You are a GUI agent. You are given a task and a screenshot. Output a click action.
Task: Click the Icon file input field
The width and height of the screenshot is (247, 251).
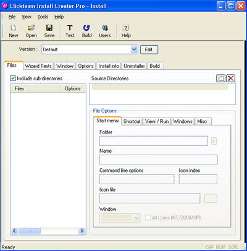pyautogui.click(x=150, y=198)
